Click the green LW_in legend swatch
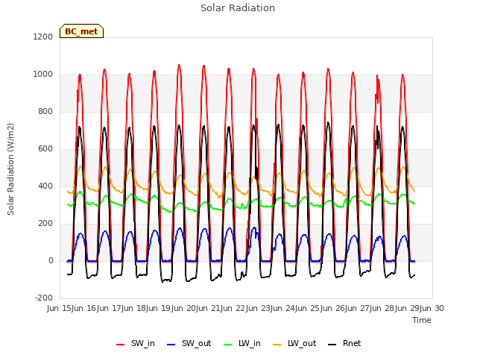The height and width of the screenshot is (358, 477). tap(228, 345)
